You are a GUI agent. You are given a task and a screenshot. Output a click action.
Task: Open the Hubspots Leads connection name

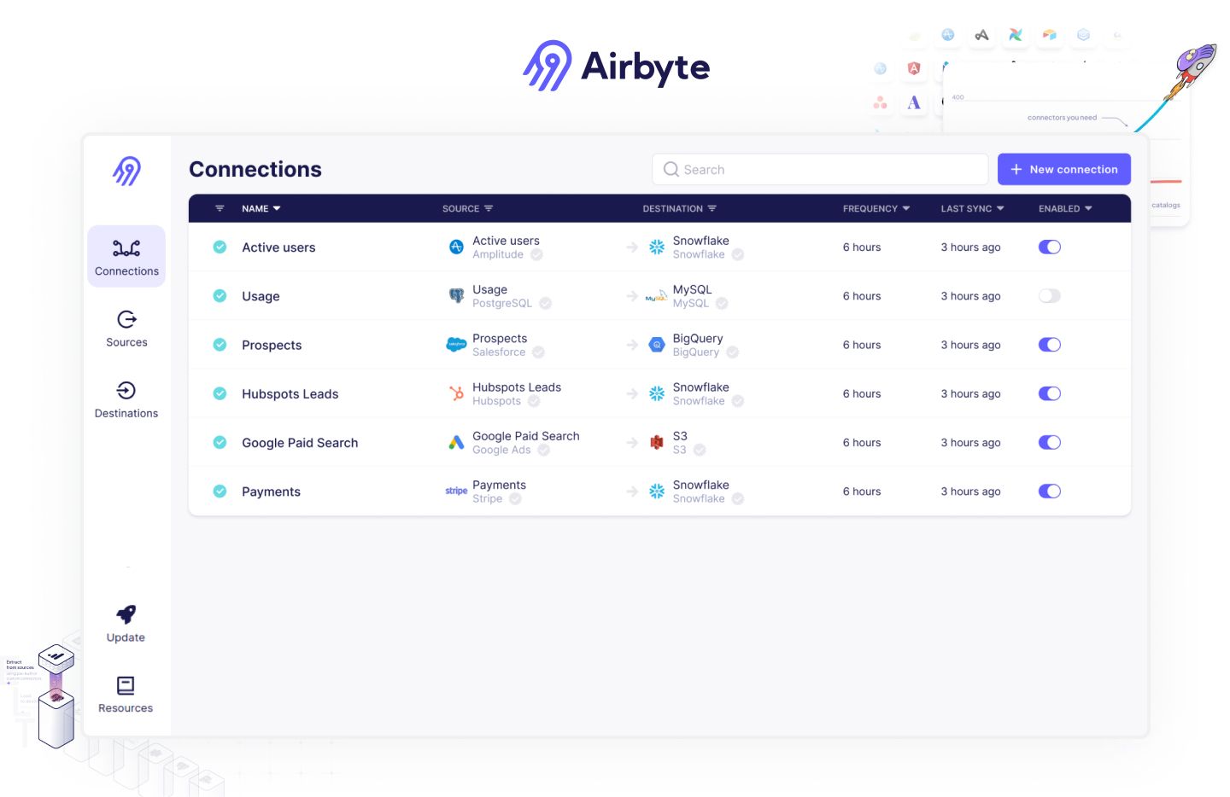tap(290, 393)
